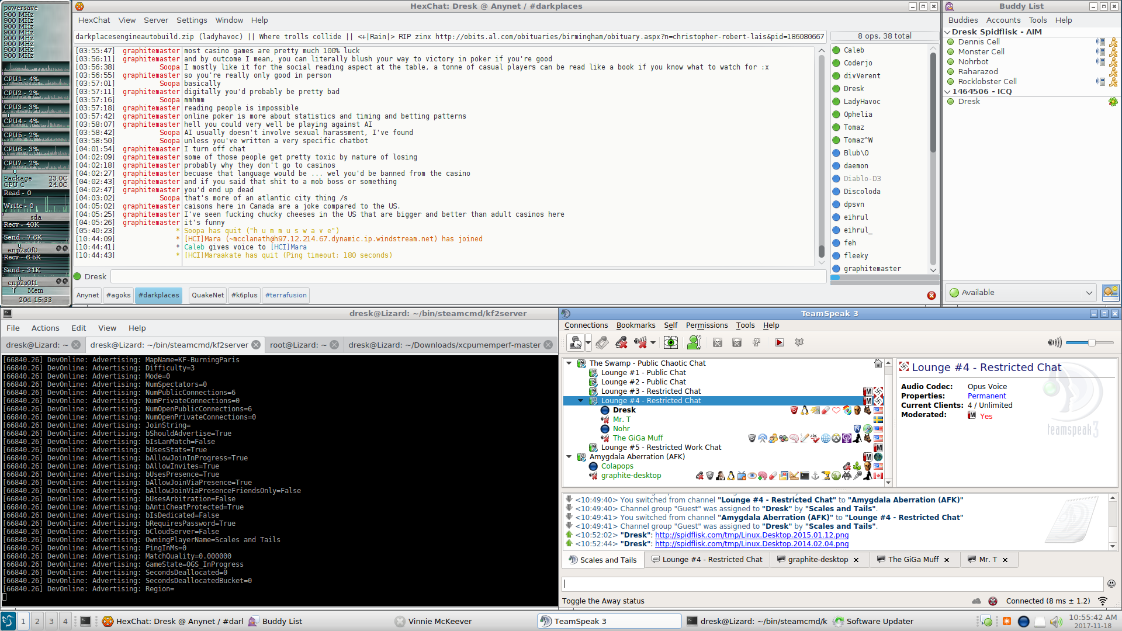This screenshot has height=631, width=1122.
Task: Switch to workspace 2 in taskbar pager
Action: (x=37, y=621)
